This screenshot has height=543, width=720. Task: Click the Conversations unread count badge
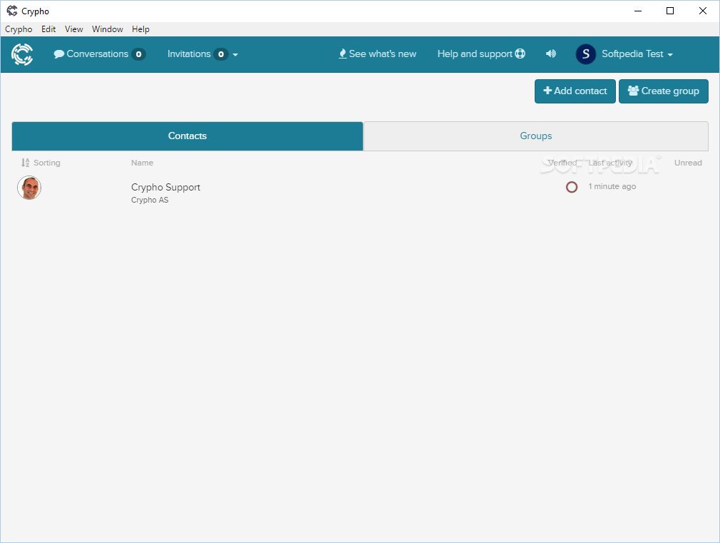pyautogui.click(x=138, y=54)
